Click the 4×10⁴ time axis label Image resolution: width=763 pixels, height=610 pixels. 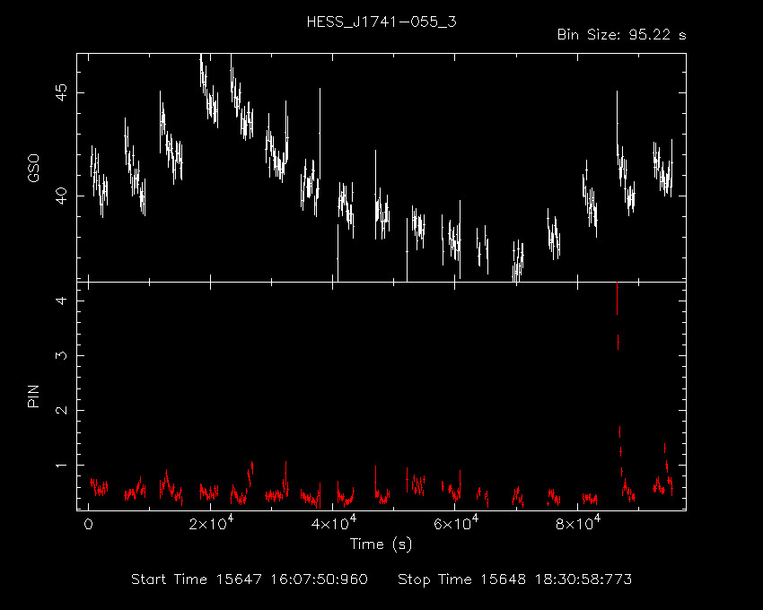[333, 523]
